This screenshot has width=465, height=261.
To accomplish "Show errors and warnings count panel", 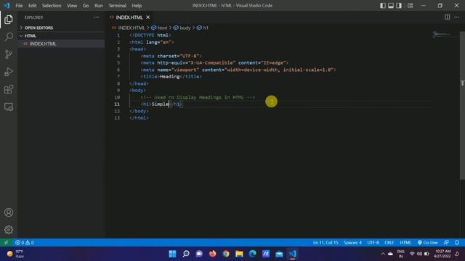I will point(25,242).
